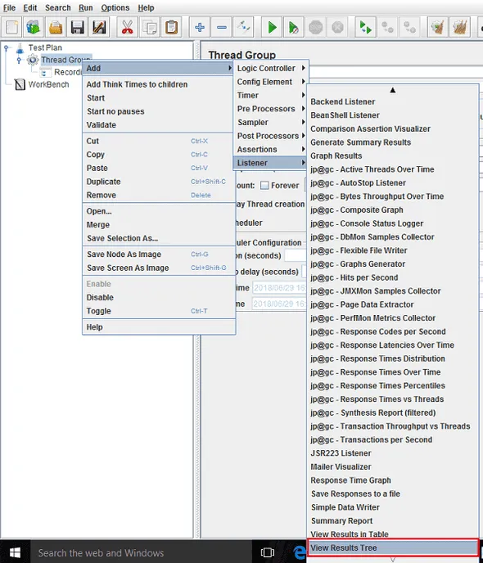
Task: Expand the Timer submenu
Action: [271, 95]
